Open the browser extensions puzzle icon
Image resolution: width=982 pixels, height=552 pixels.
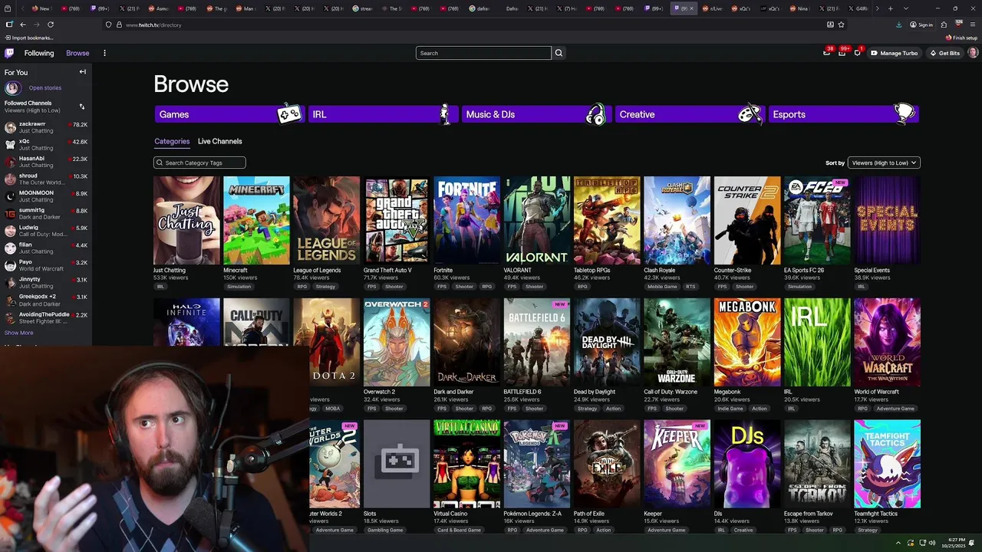click(944, 25)
